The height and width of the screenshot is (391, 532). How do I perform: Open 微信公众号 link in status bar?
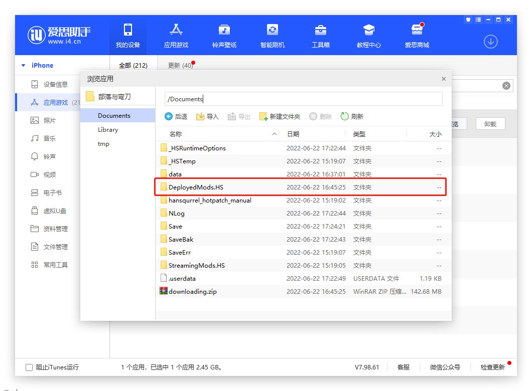pos(445,367)
